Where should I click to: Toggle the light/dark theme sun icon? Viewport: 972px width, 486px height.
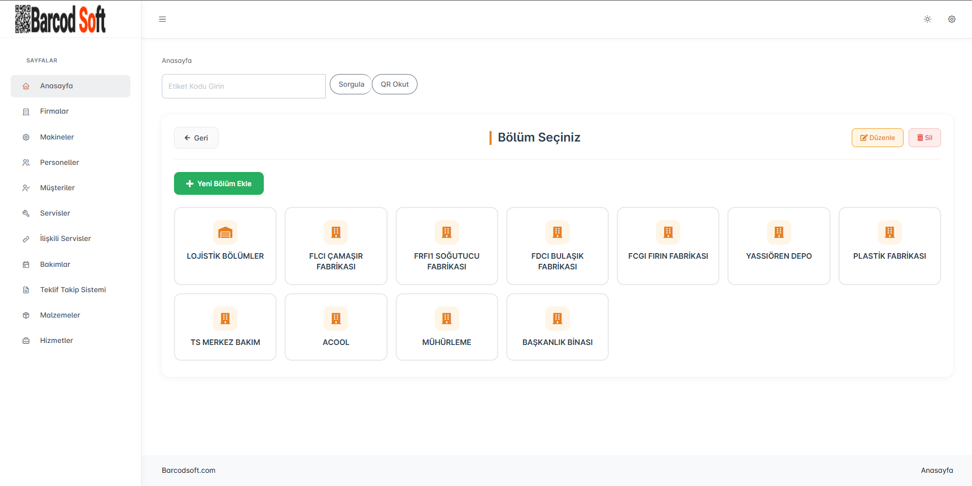click(927, 19)
